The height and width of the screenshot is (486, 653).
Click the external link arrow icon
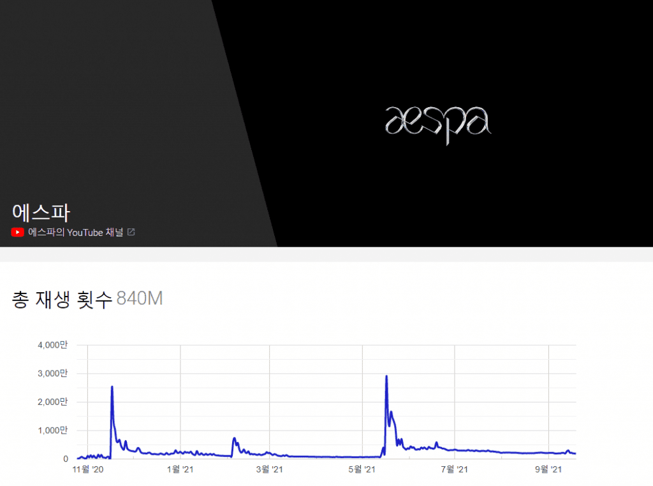click(x=131, y=232)
